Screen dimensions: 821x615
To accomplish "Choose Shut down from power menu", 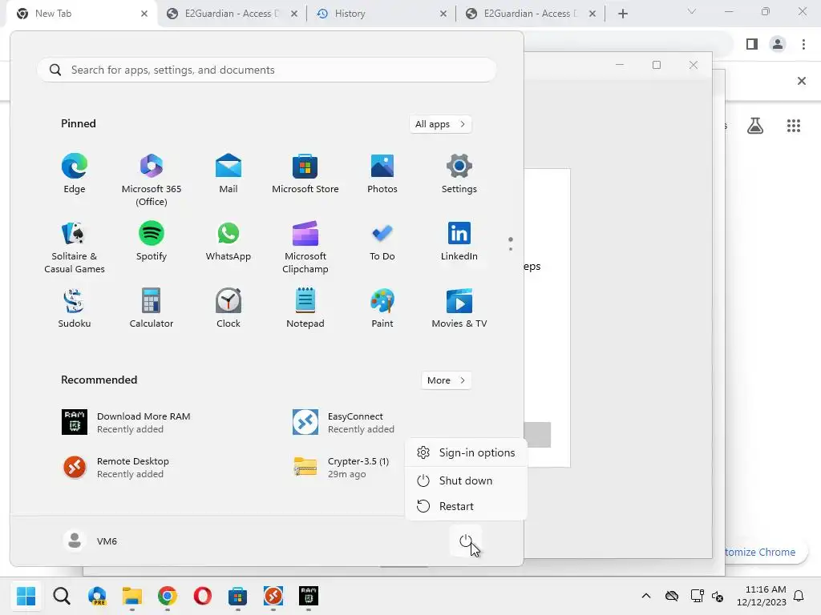I will pos(466,480).
